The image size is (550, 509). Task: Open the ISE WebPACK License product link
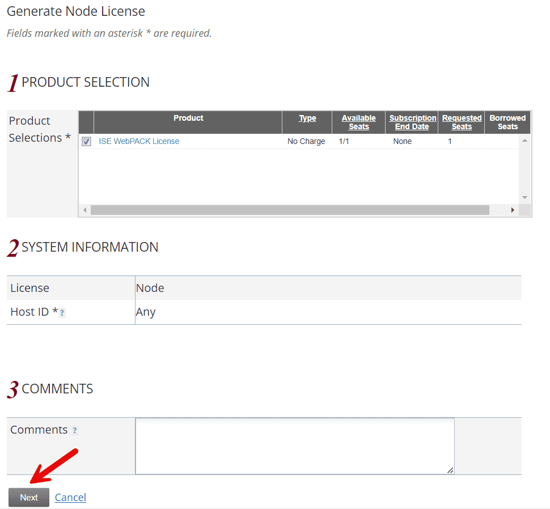139,141
